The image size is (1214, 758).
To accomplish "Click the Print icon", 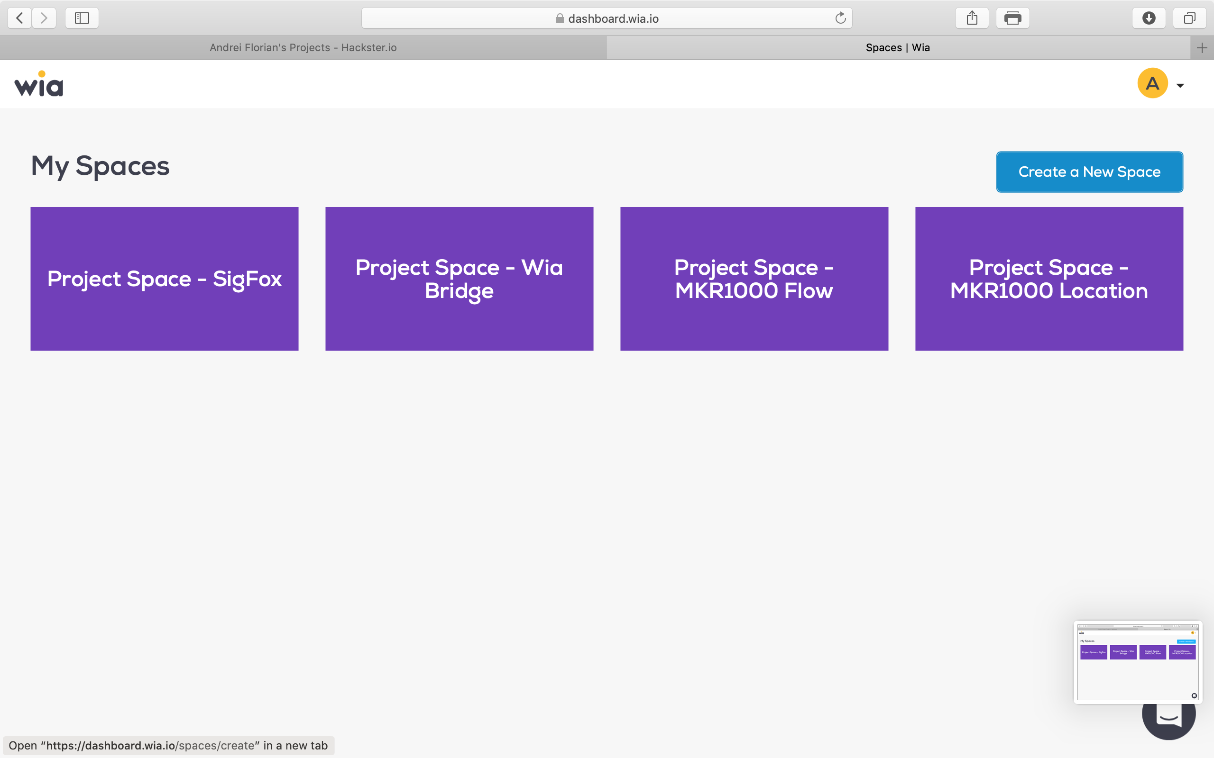I will [1012, 18].
